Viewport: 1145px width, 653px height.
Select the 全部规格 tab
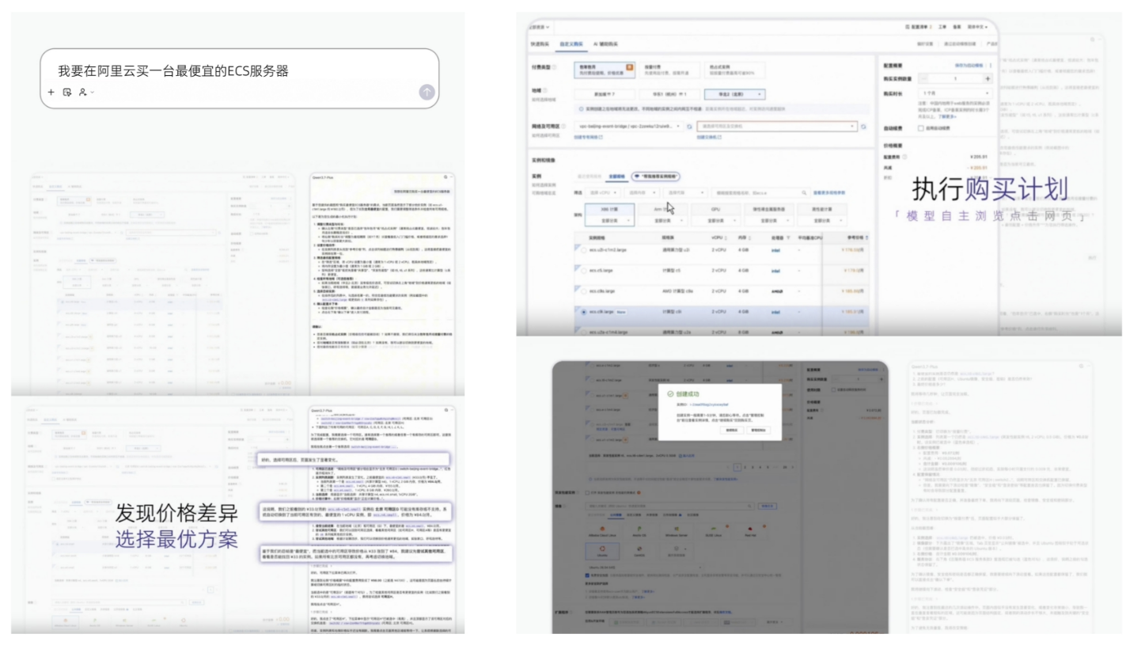(616, 176)
